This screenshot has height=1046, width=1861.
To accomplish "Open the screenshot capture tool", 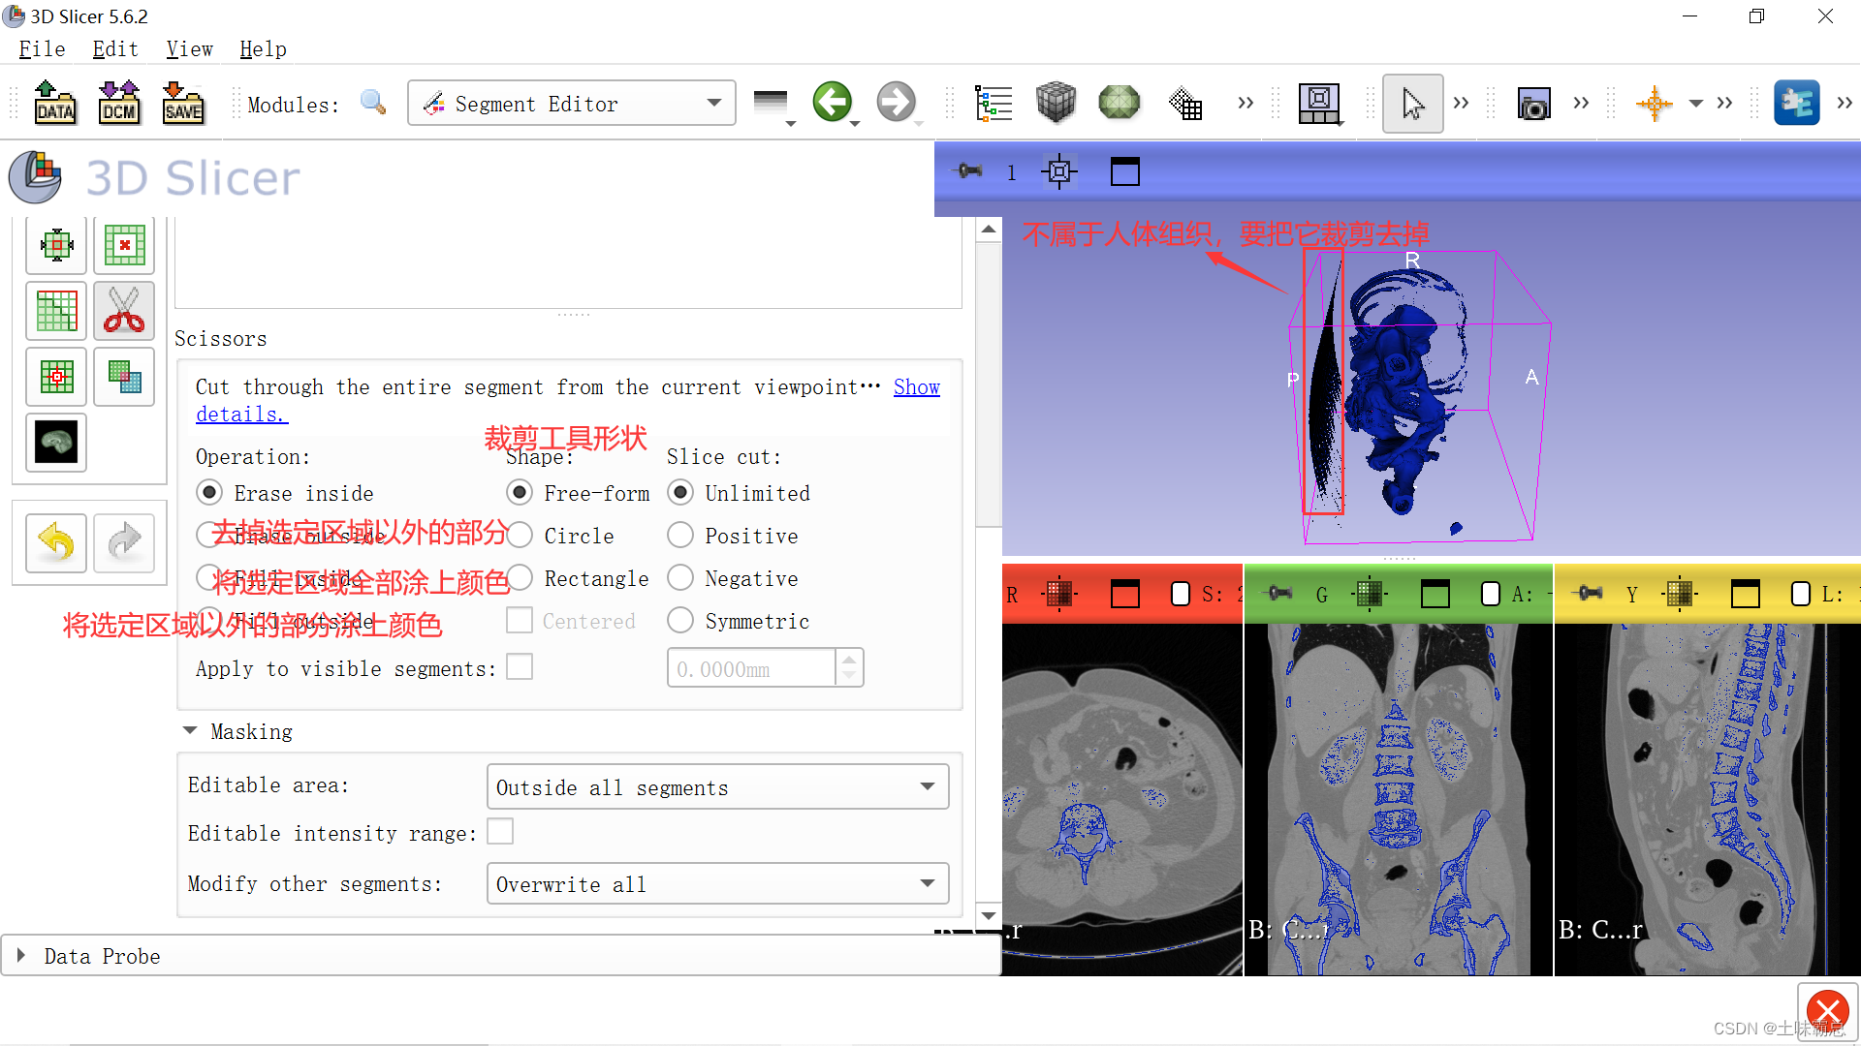I will 1533,103.
